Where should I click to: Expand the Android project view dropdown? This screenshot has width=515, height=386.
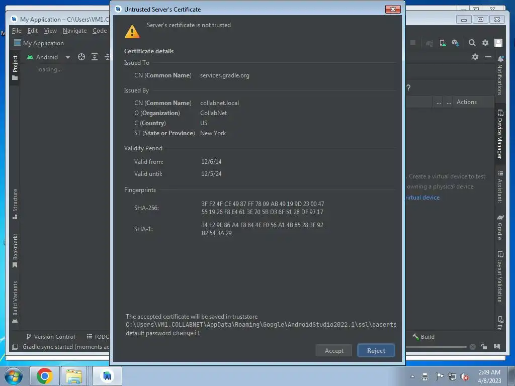[x=68, y=57]
